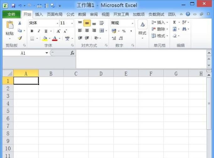Image resolution: width=214 pixels, height=158 pixels.
Task: Open the font name dropdown (宋体)
Action: tap(57, 23)
